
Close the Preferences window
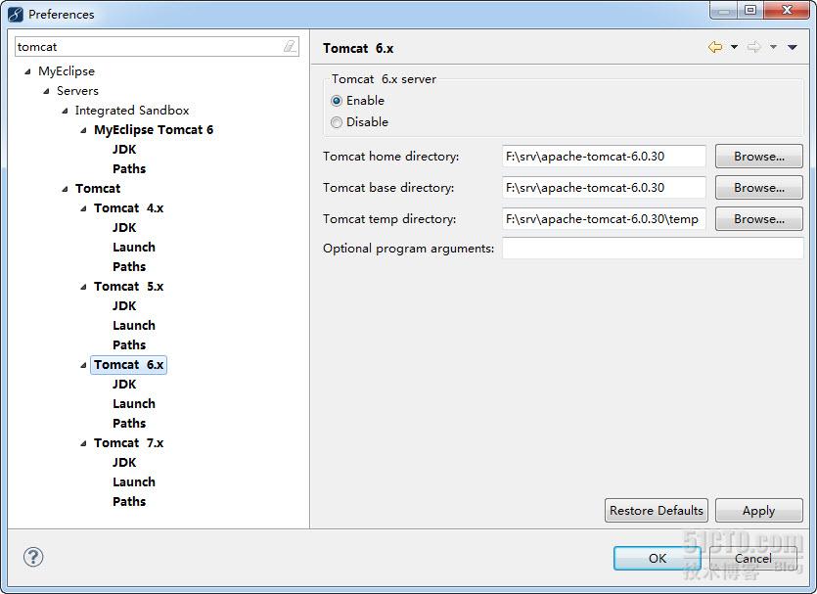click(788, 10)
